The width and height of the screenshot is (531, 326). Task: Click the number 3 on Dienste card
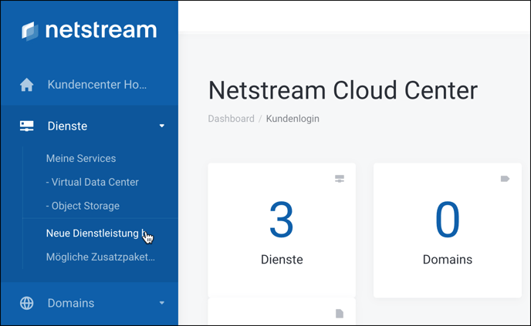282,220
